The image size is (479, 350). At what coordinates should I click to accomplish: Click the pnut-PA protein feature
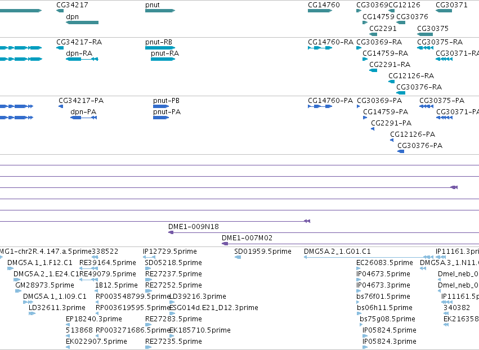click(x=161, y=118)
